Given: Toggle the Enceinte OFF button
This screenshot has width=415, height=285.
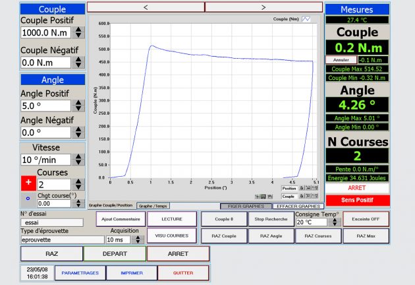Looking at the screenshot, I should [x=366, y=219].
